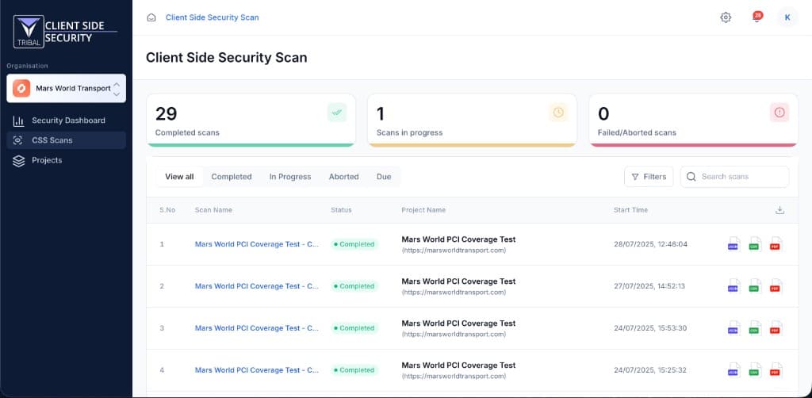Export CSV for the 15:25:32 scan
Image resolution: width=812 pixels, height=398 pixels.
coord(755,370)
